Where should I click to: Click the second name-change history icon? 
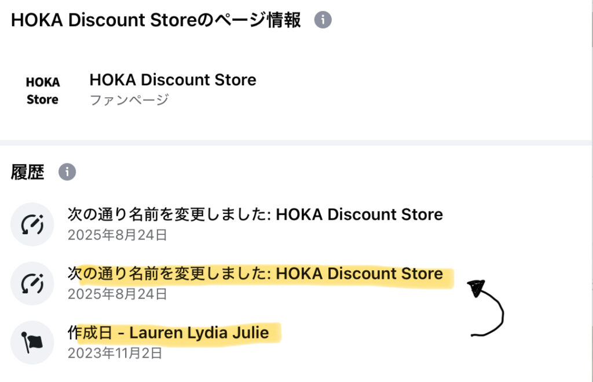click(x=32, y=283)
